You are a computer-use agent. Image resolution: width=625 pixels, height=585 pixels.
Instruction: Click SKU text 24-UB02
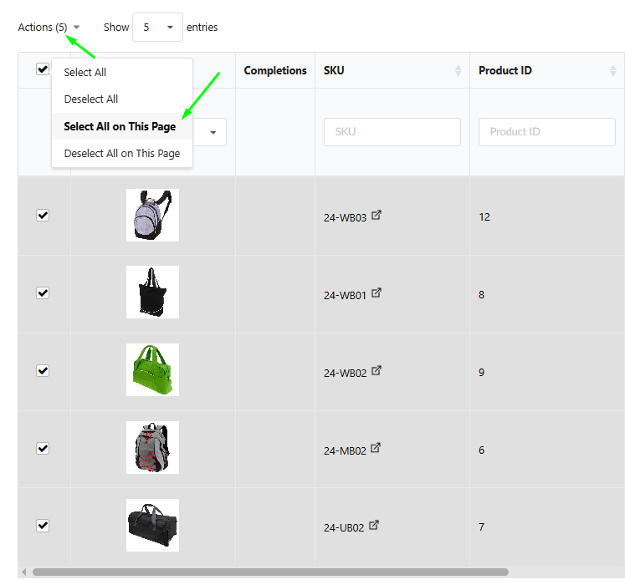[x=344, y=527]
